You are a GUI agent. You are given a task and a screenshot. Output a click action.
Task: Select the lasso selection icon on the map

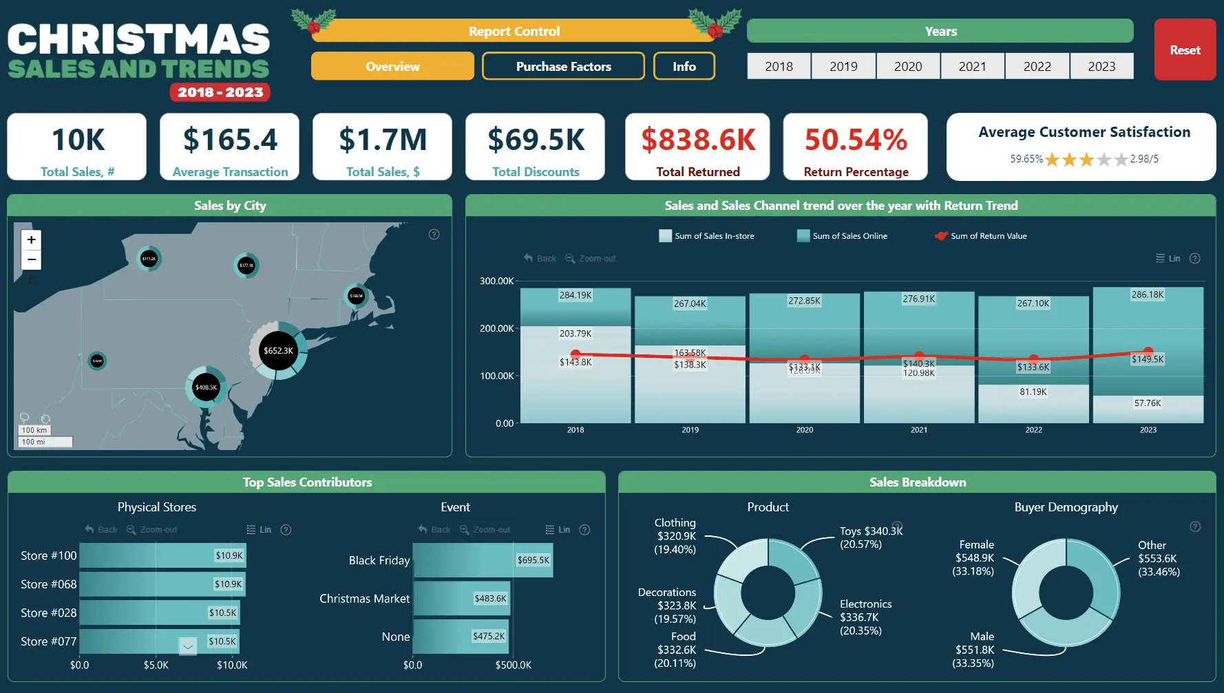click(24, 419)
